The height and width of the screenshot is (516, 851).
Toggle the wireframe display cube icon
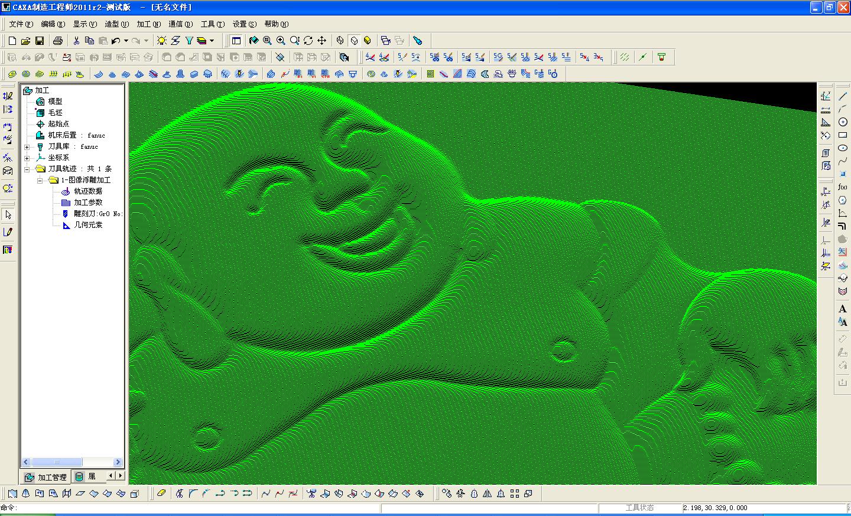(x=340, y=41)
